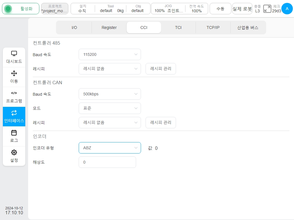This screenshot has height=220, width=294.
Task: Open the 485 Baud rate 115200 dropdown
Action: coord(110,54)
